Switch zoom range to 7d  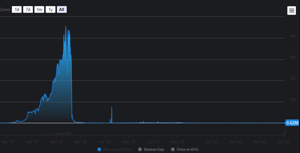[x=28, y=9]
